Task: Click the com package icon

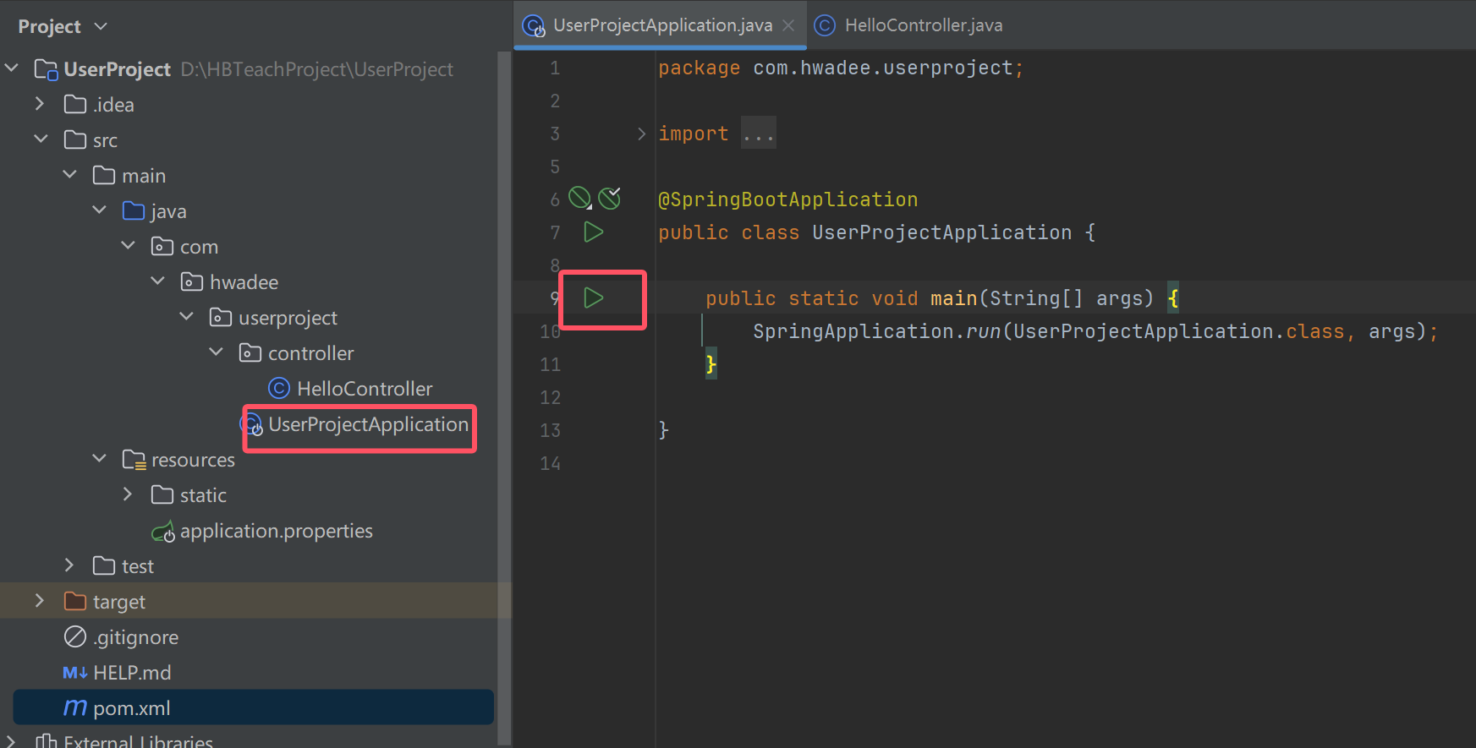Action: click(162, 246)
